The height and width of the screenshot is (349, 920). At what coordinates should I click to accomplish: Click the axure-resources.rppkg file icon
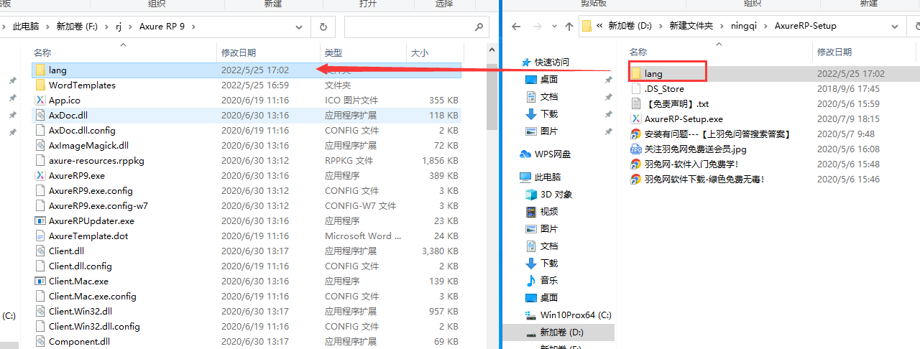click(40, 161)
